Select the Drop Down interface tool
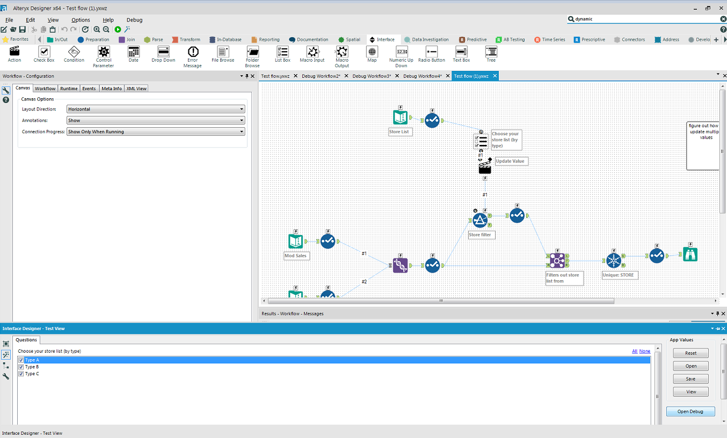The width and height of the screenshot is (727, 438). (163, 54)
